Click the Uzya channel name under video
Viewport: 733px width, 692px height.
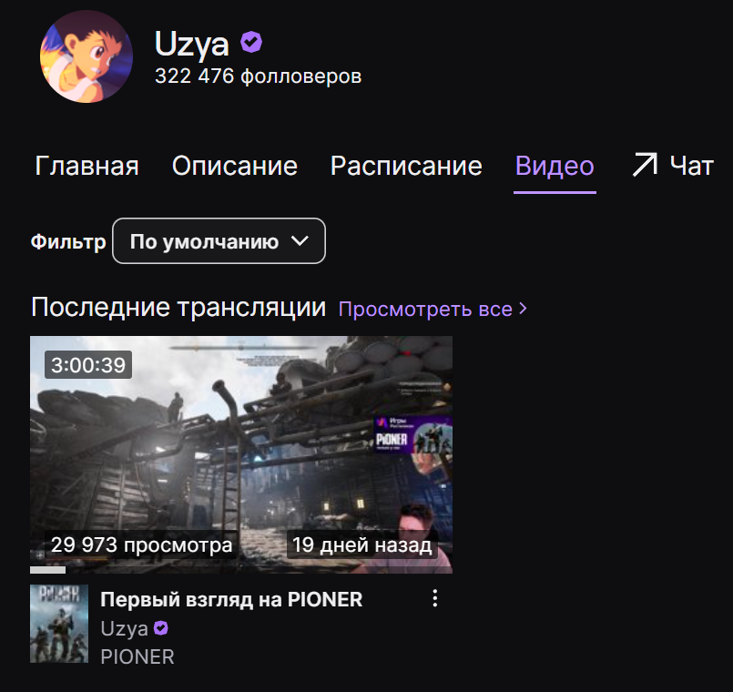[125, 628]
